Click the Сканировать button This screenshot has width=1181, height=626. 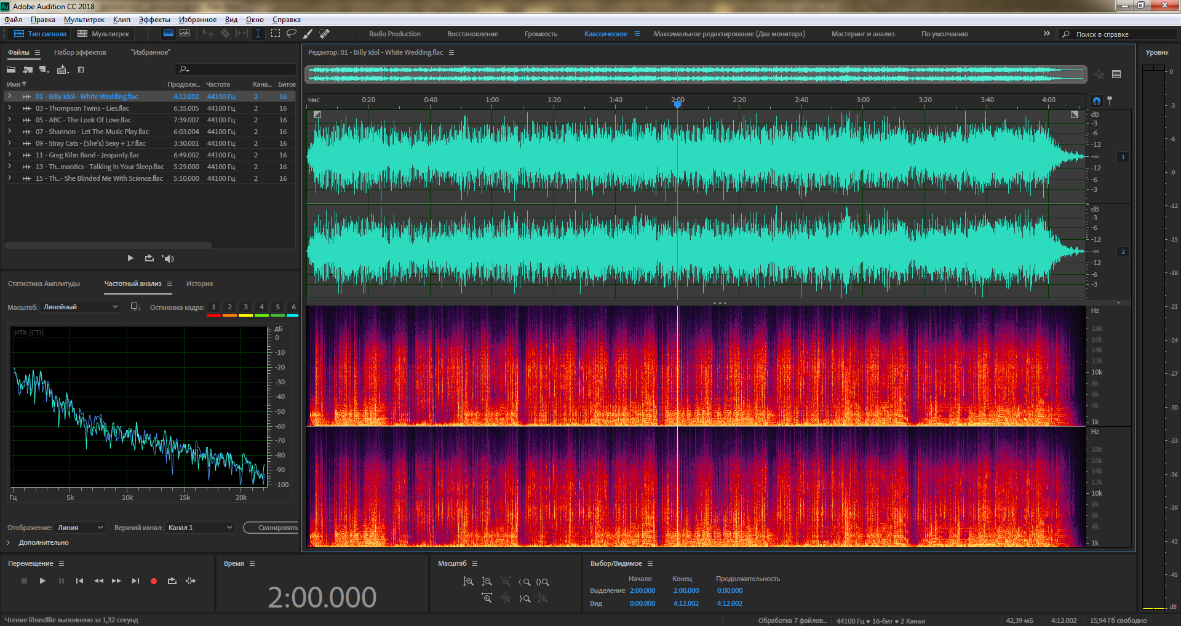pos(271,528)
